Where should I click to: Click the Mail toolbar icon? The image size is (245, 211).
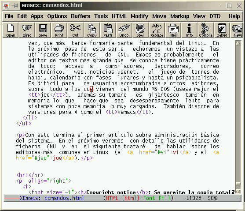pyautogui.click(x=173, y=30)
